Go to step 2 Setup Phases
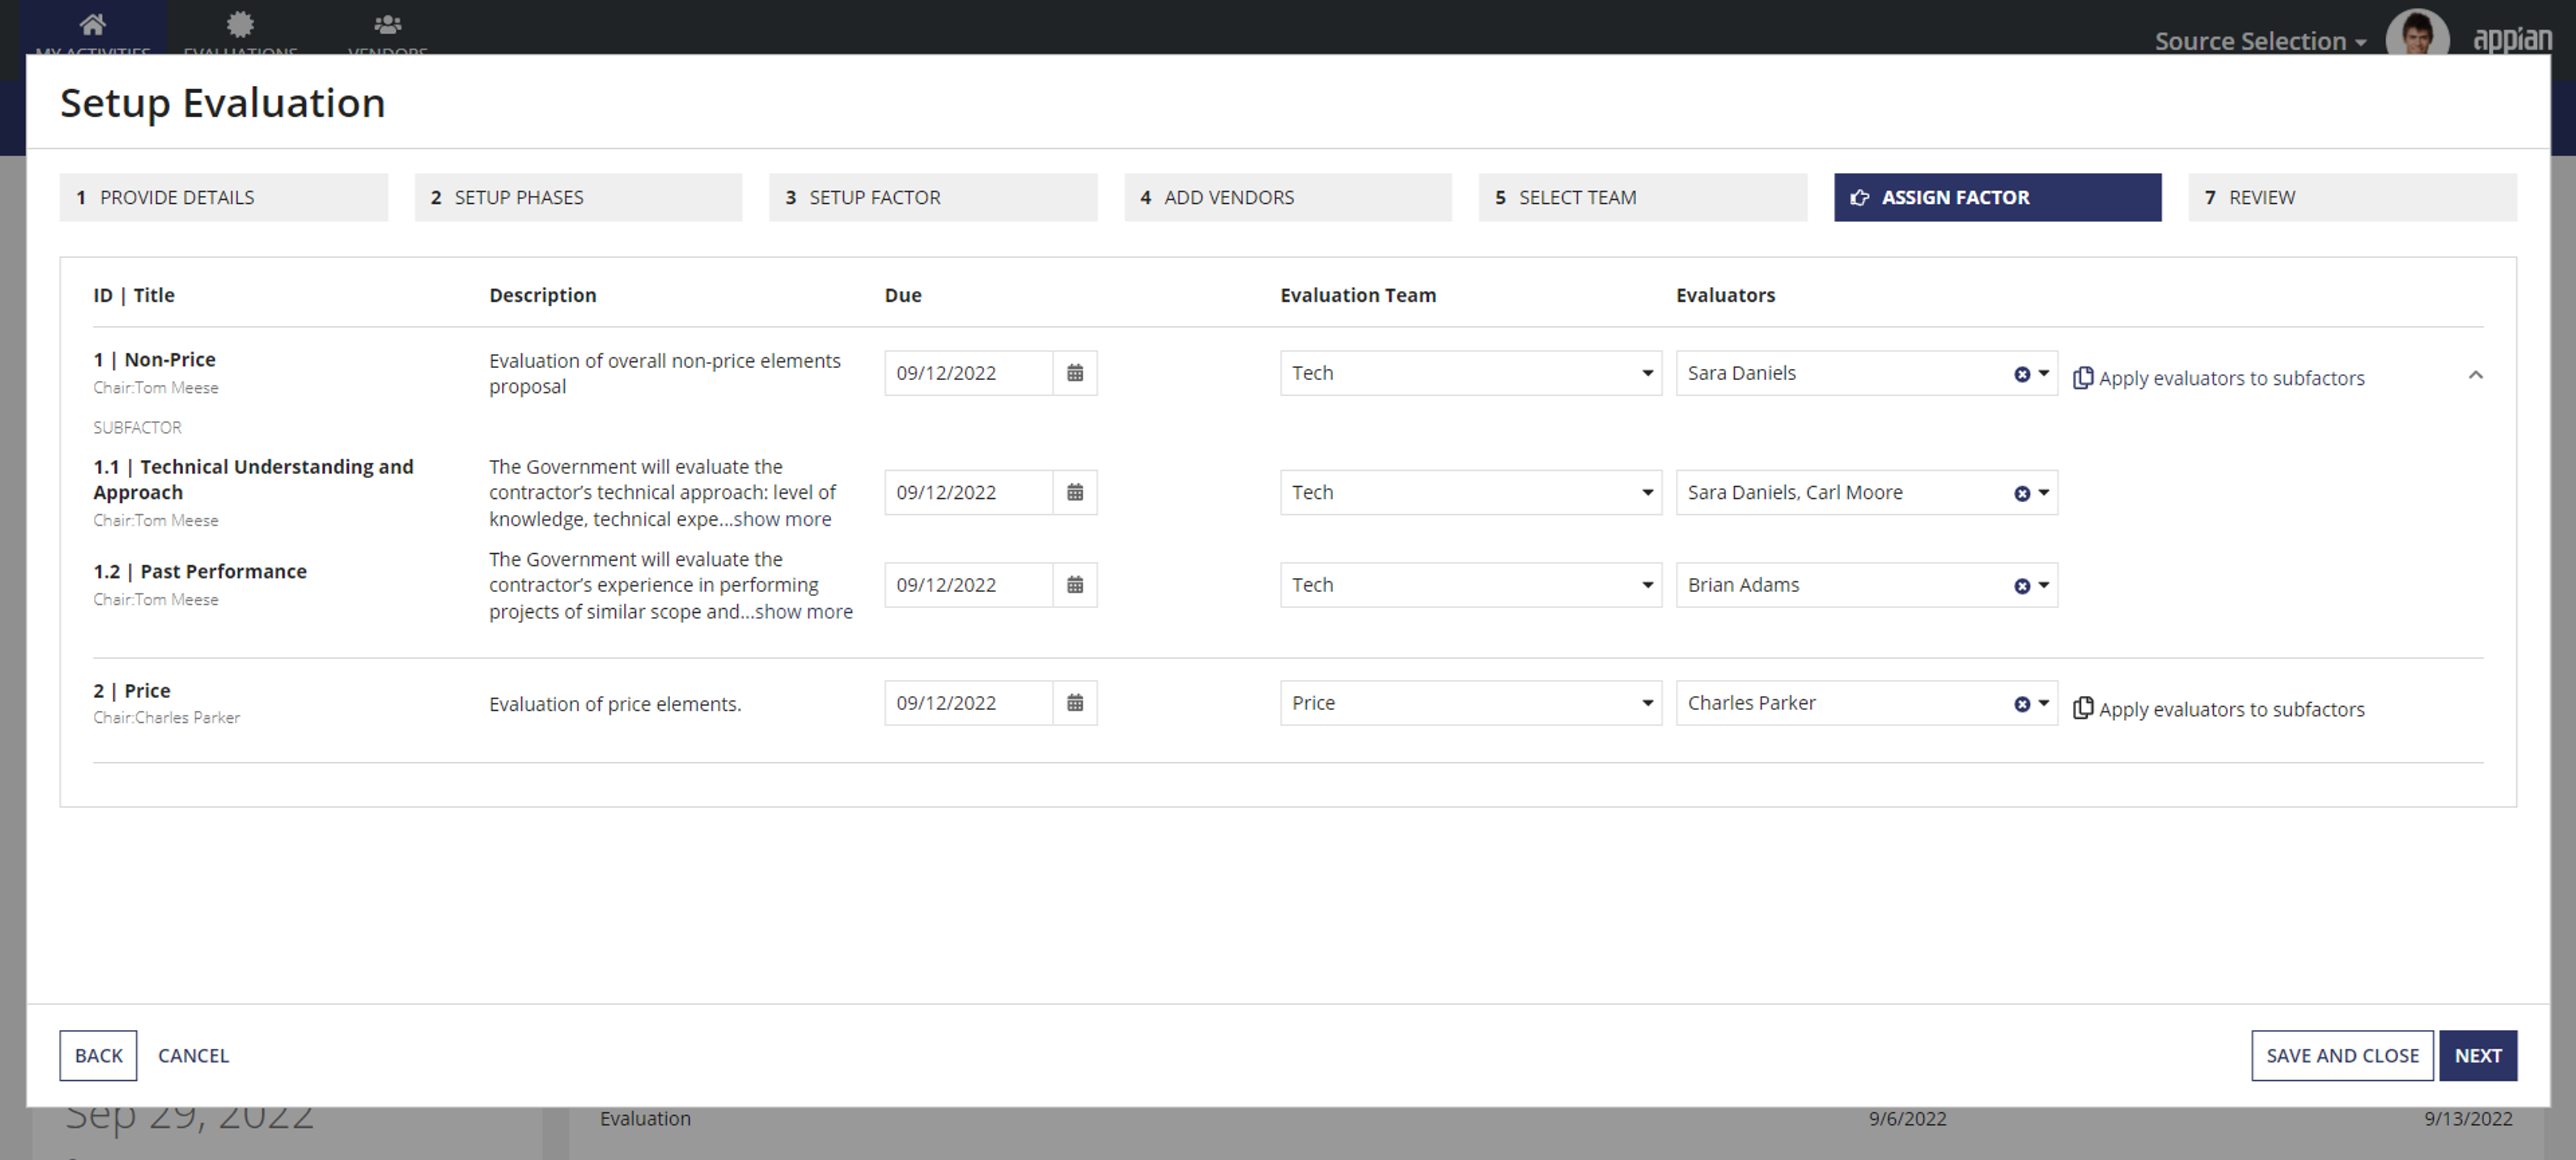The image size is (2576, 1160). [578, 197]
